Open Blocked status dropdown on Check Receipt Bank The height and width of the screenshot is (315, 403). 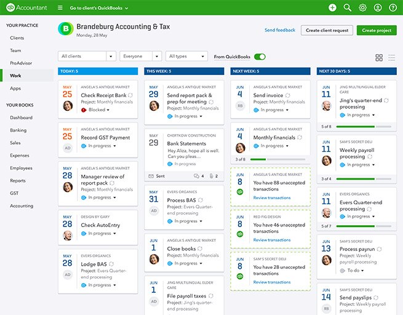point(108,110)
